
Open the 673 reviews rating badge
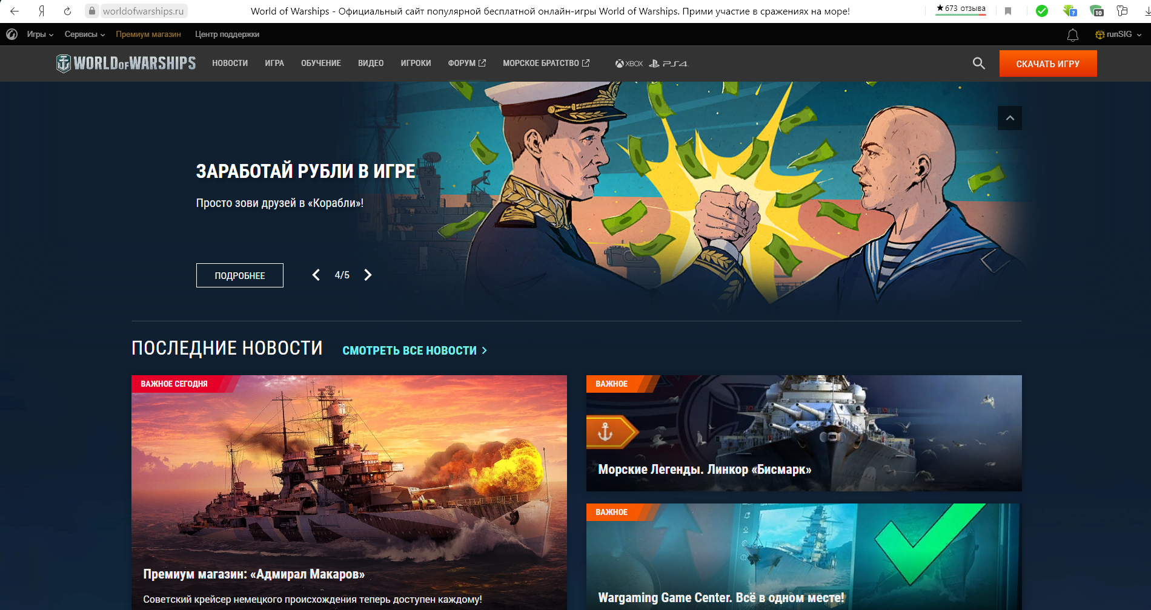(x=961, y=9)
